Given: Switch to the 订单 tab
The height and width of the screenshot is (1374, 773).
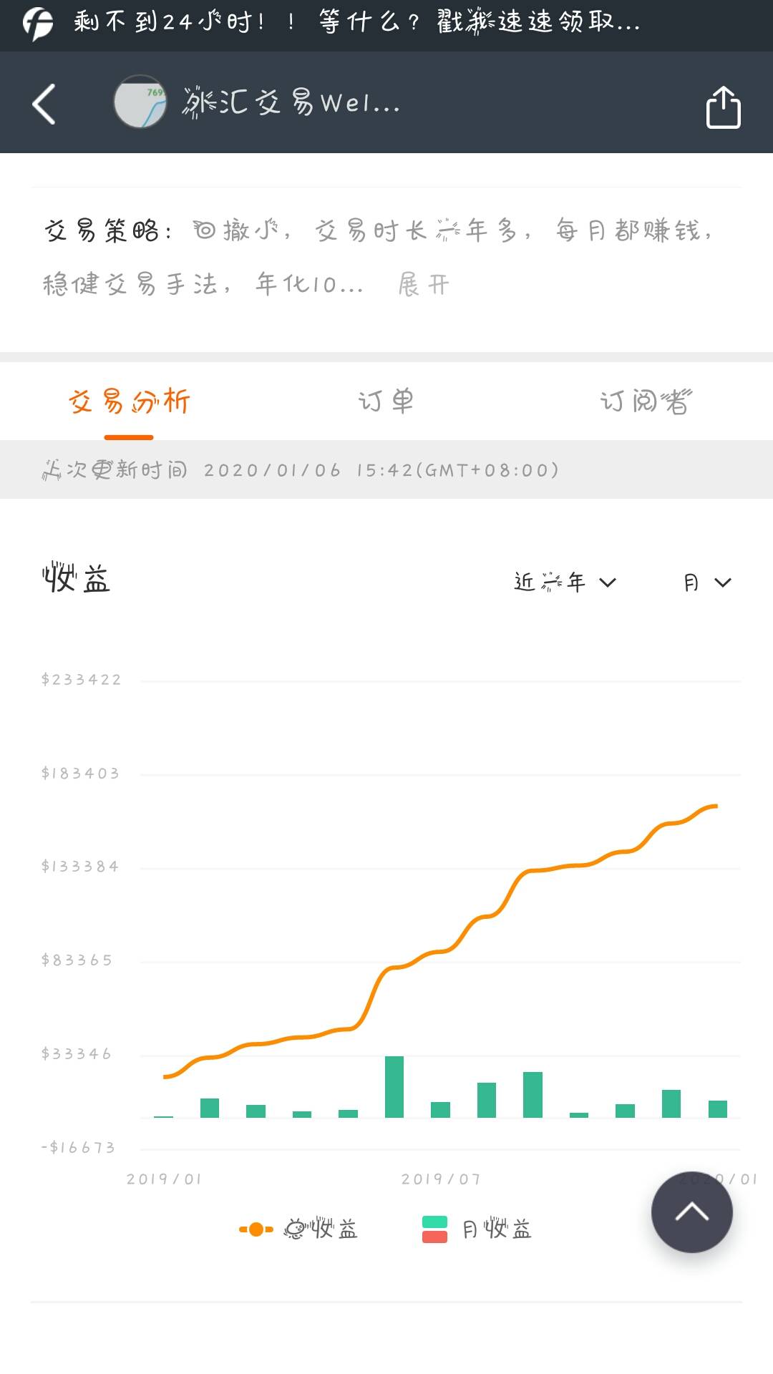Looking at the screenshot, I should pos(386,401).
